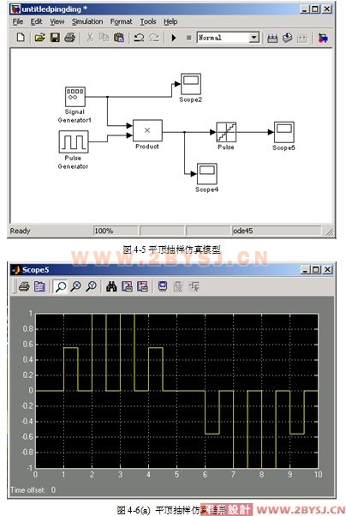Select the Signal Generator1 block
This screenshot has width=346, height=516.
75,96
